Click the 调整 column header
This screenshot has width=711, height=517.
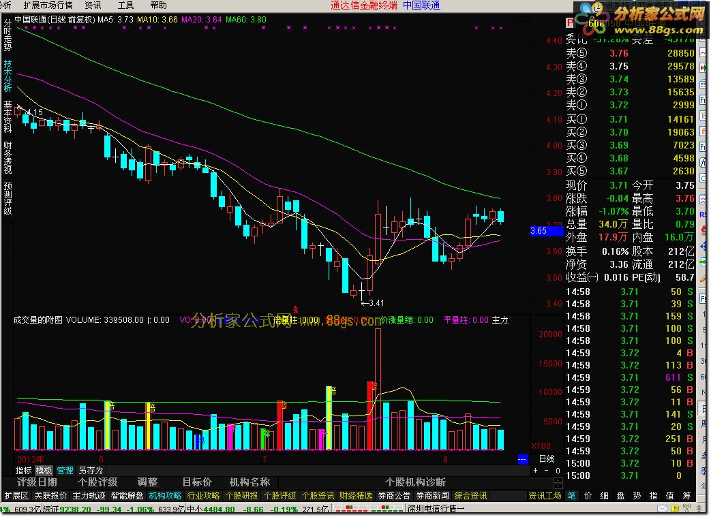coord(147,482)
